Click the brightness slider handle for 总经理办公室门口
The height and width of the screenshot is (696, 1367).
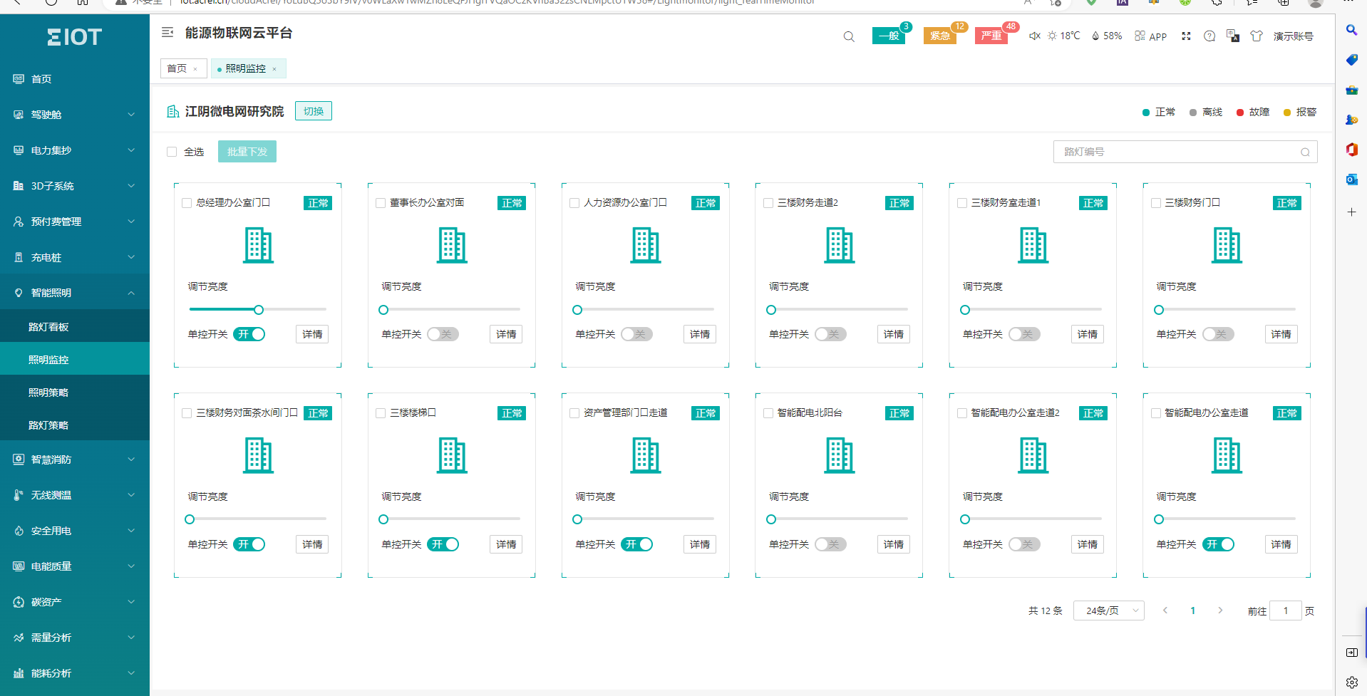[x=259, y=310]
